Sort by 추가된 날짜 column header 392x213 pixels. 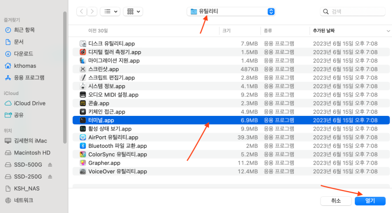(x=324, y=31)
